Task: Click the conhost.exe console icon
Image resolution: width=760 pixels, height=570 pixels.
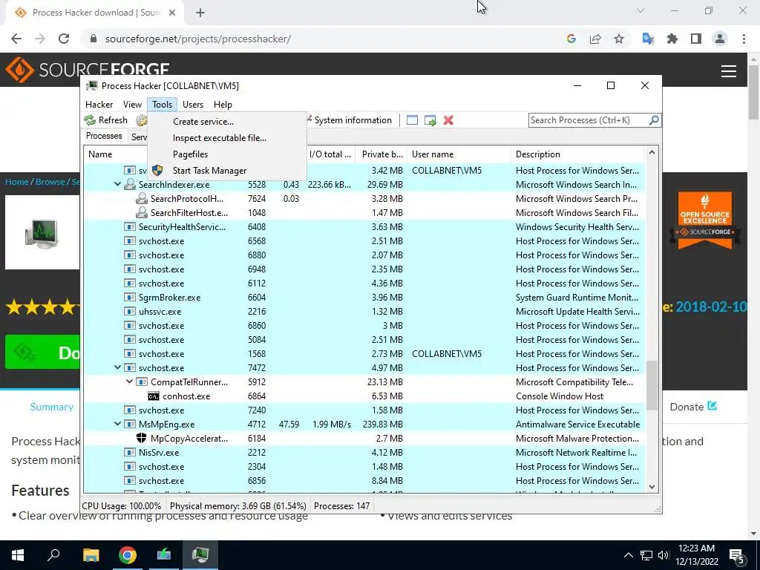Action: pyautogui.click(x=153, y=396)
